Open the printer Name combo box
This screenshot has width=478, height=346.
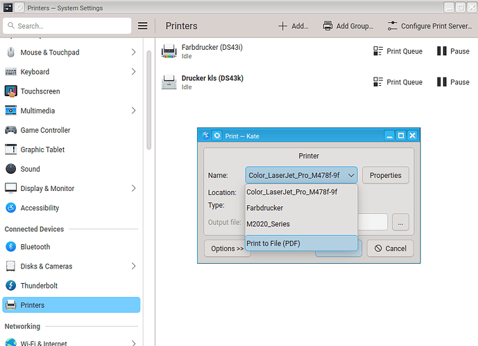(x=301, y=176)
